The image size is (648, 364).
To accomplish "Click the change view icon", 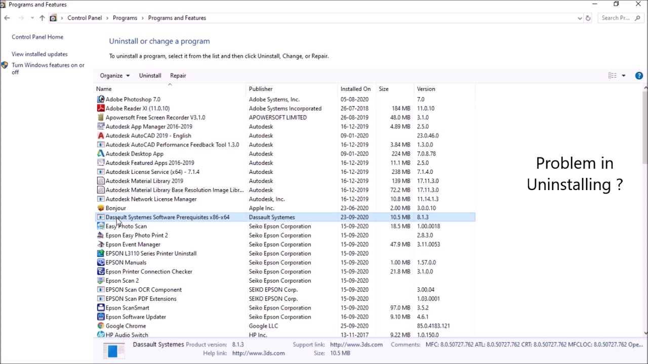I will (x=613, y=76).
